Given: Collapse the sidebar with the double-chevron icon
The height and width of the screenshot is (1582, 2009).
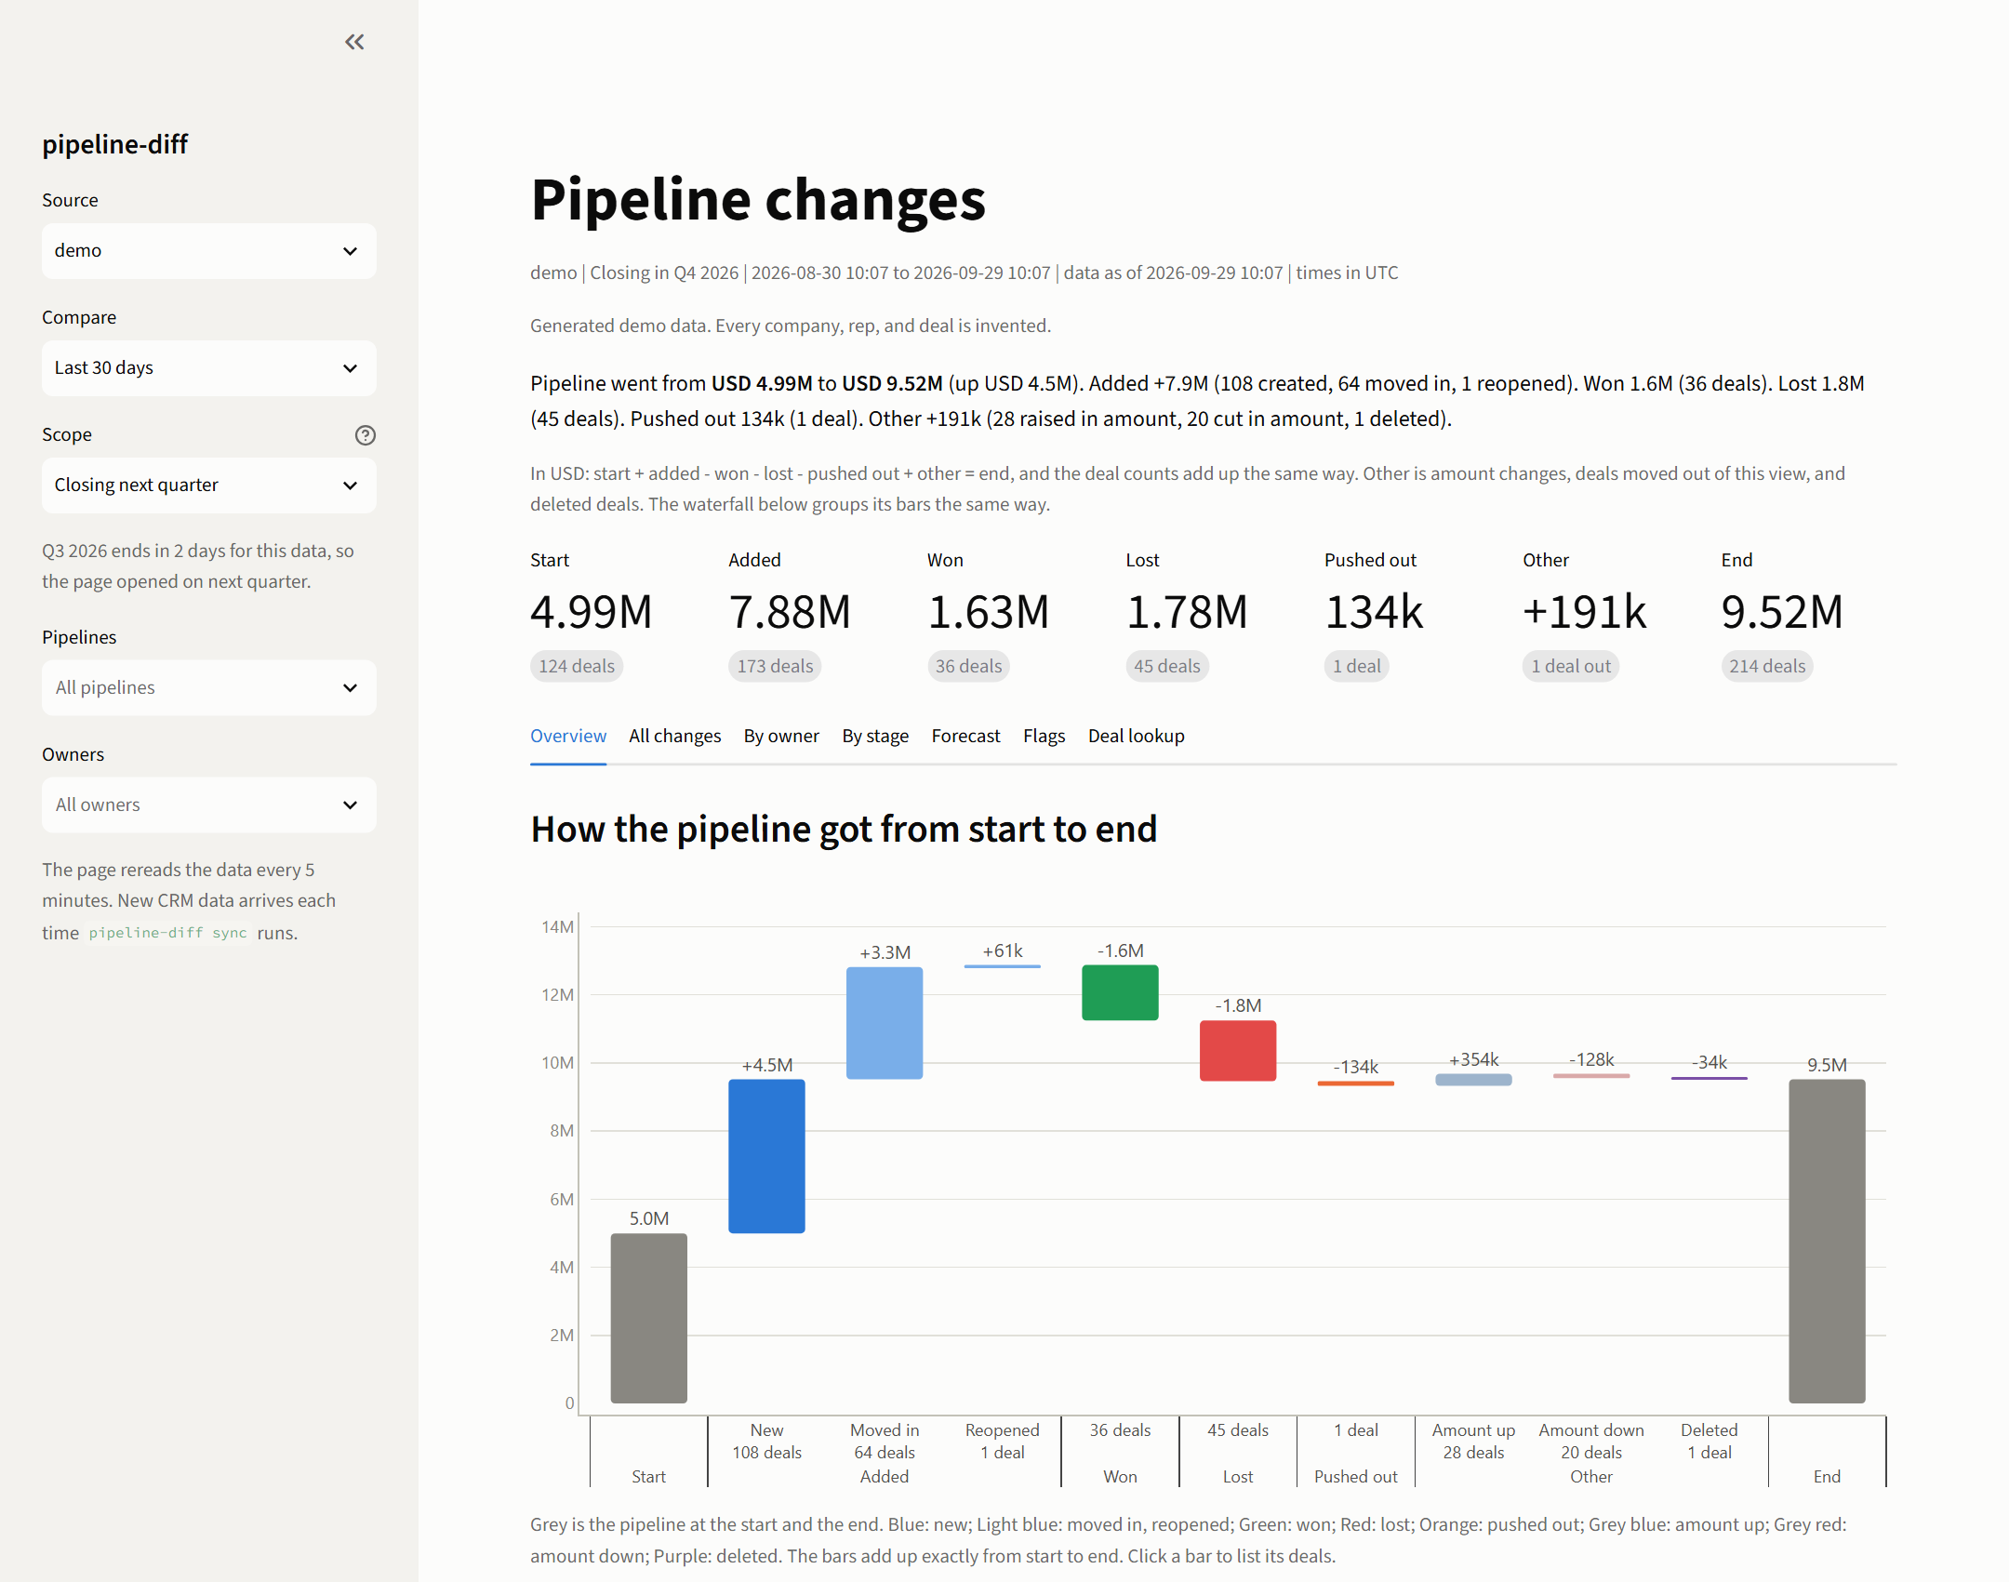Looking at the screenshot, I should point(354,42).
